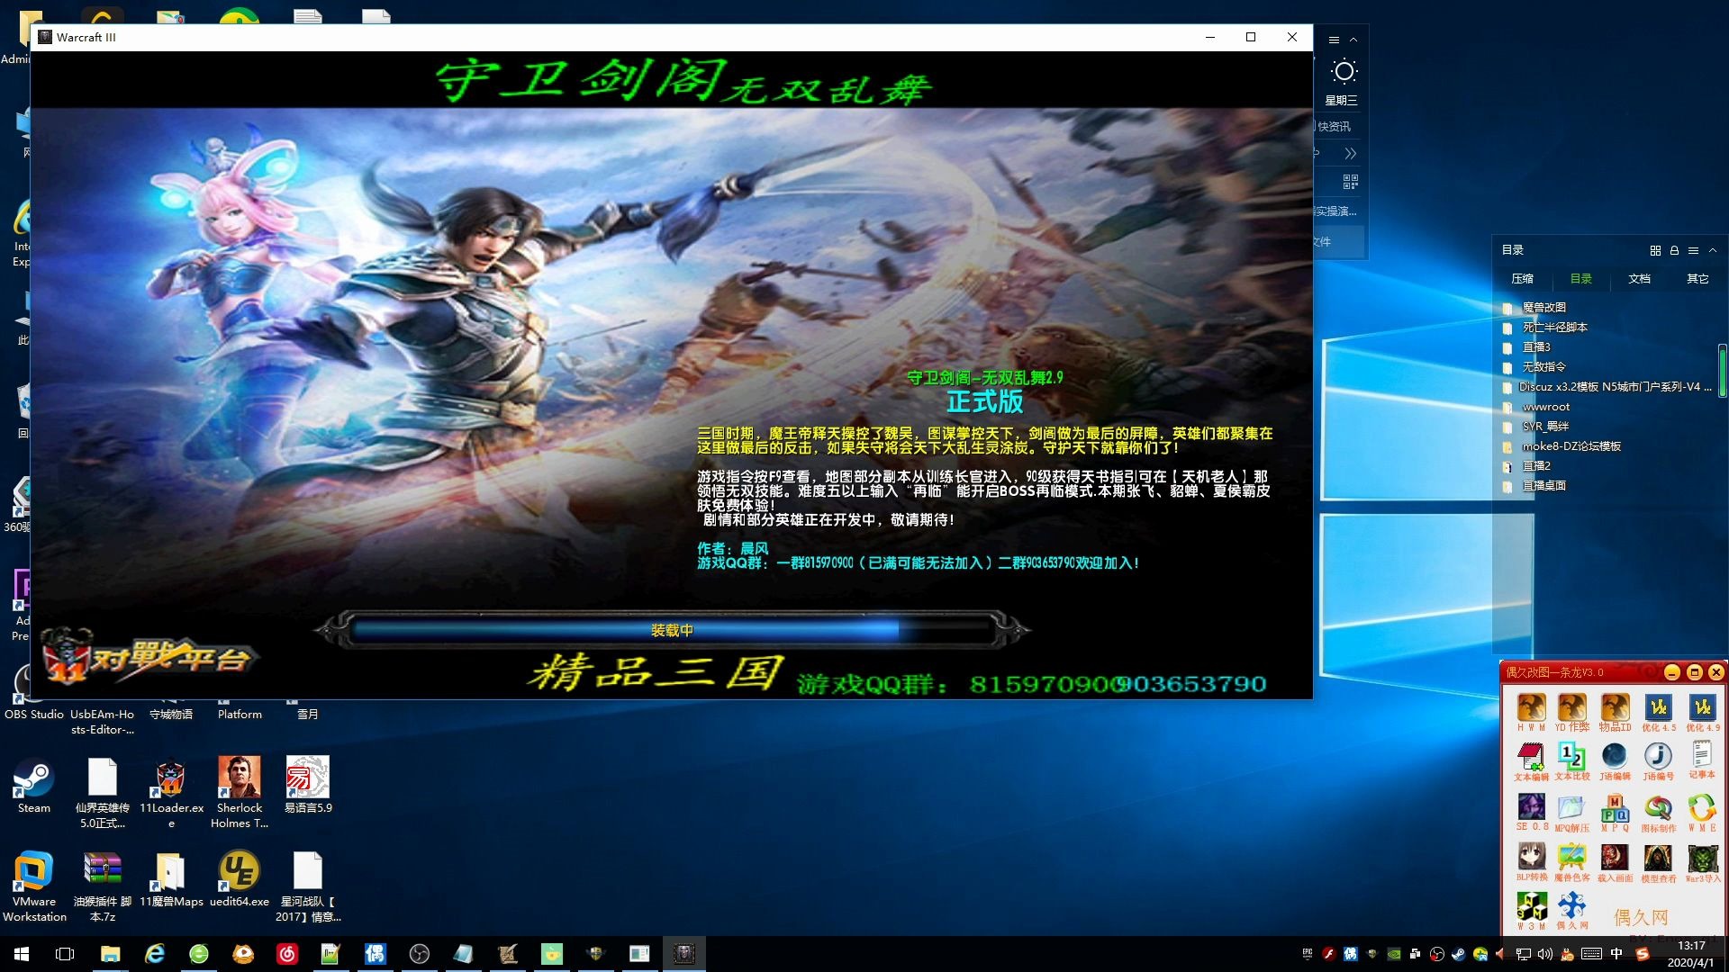1729x972 pixels.
Task: Open VMware Workstation desktop shortcut
Action: pos(33,886)
